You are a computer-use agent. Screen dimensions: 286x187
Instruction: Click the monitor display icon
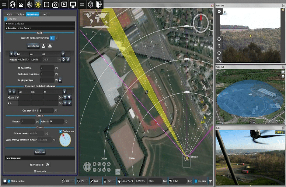tap(73, 4)
